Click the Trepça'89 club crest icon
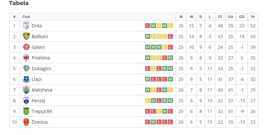 coord(26,111)
